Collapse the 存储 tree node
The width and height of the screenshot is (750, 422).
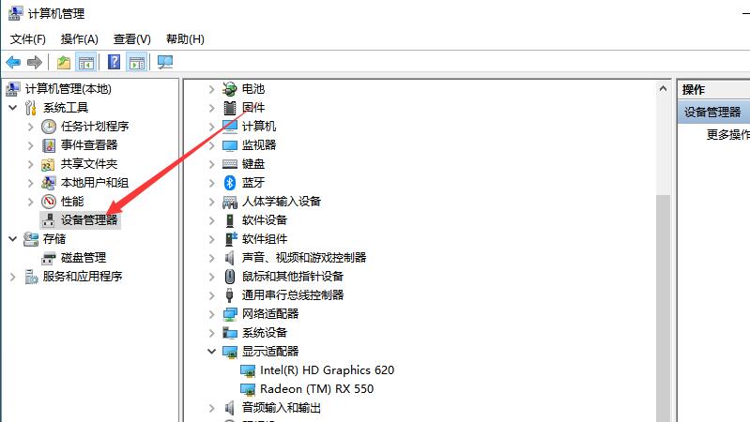pyautogui.click(x=13, y=239)
